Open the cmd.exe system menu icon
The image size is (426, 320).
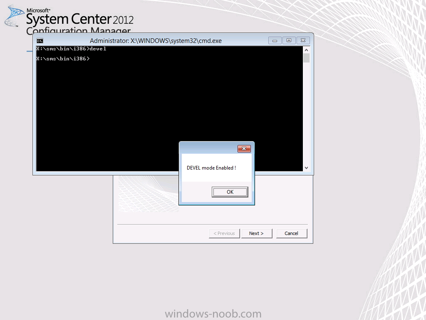40,41
